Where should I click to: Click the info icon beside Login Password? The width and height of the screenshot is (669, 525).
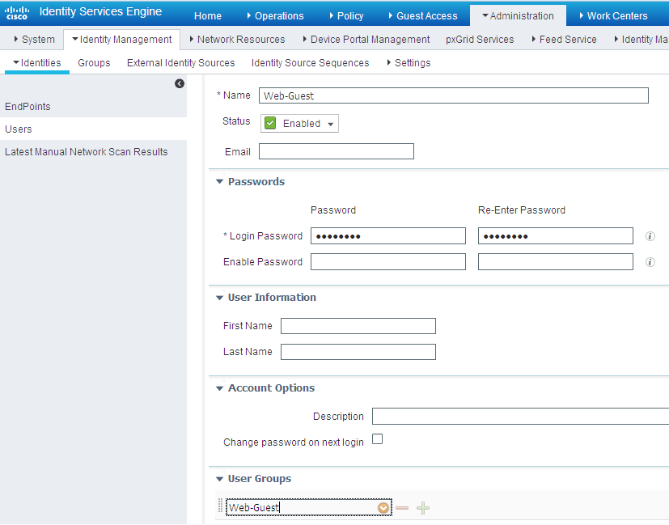click(x=650, y=236)
